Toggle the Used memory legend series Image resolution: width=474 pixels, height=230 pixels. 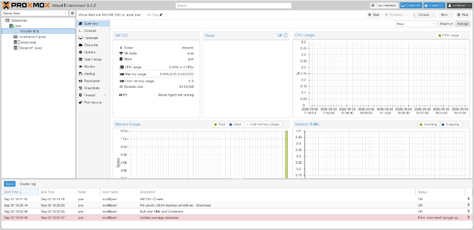(235, 124)
